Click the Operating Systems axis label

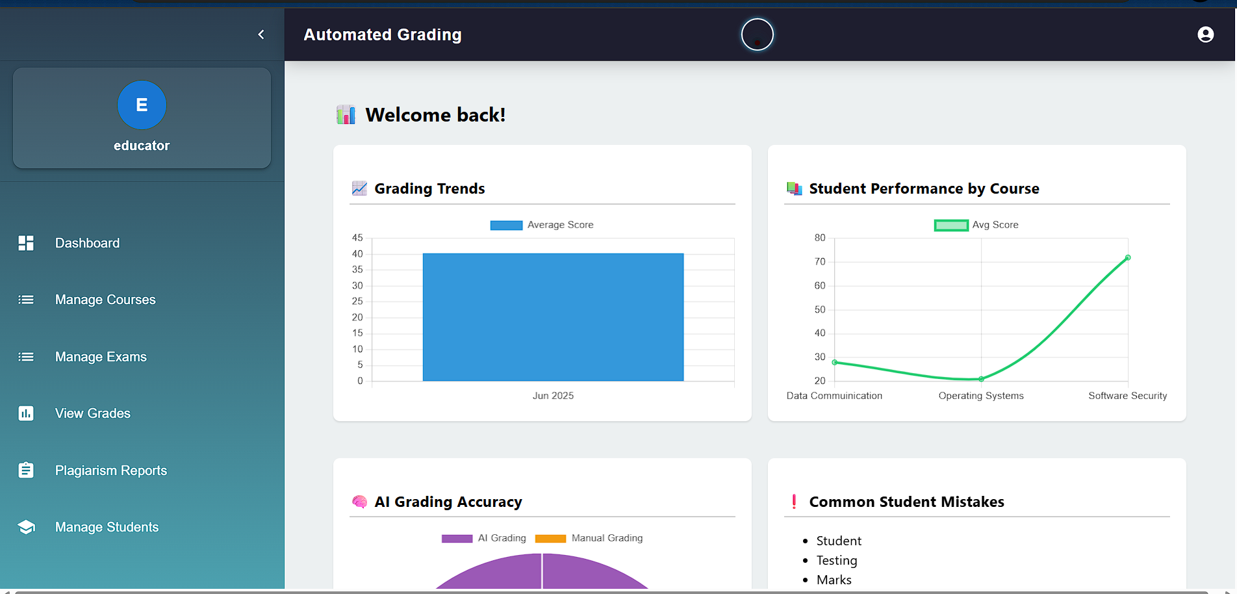click(x=981, y=396)
